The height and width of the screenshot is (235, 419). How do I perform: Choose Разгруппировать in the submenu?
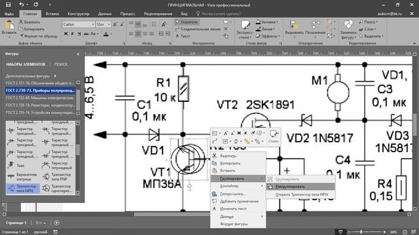pos(301,187)
